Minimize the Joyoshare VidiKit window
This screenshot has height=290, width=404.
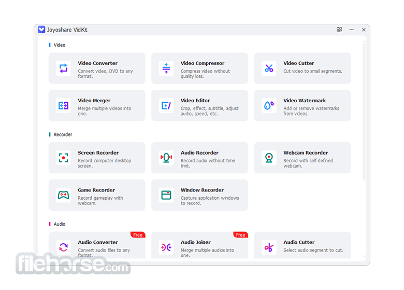point(352,30)
